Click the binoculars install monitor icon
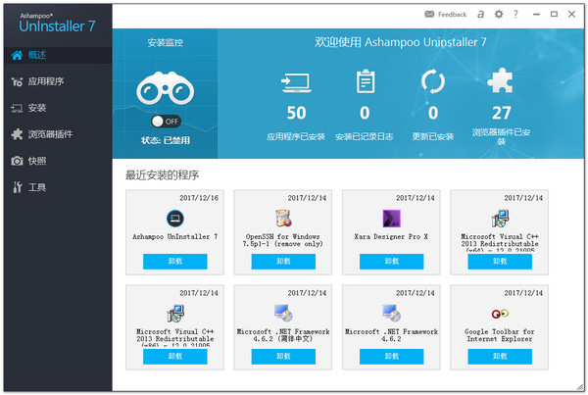 tap(166, 88)
